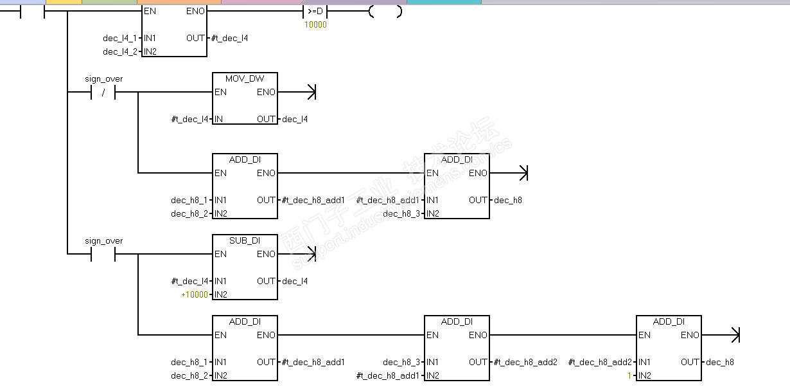Click the normally open sign_over contact
This screenshot has height=387, width=790.
(x=103, y=255)
